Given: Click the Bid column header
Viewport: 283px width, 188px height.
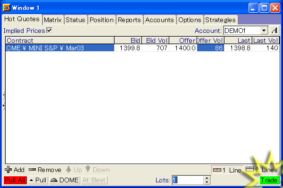Looking at the screenshot, I should (x=128, y=40).
